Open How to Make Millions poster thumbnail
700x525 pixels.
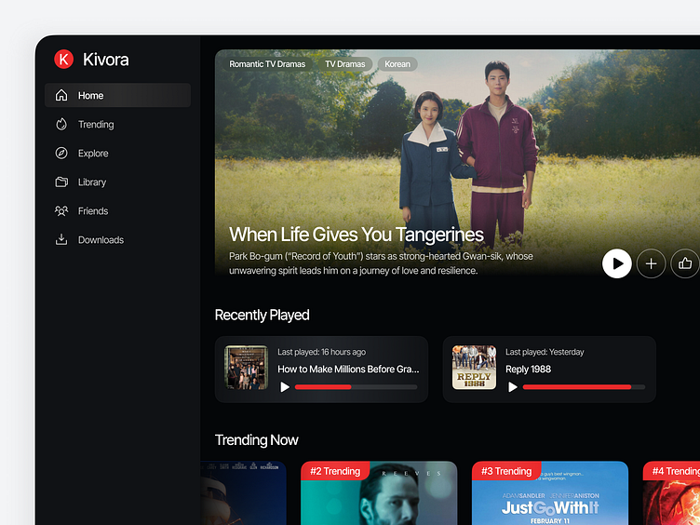tap(246, 368)
